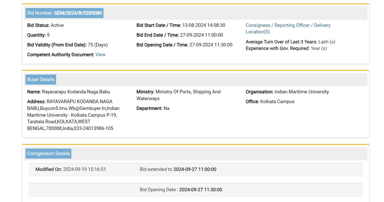Click the buyer Address text block
This screenshot has height=202, width=384.
(73, 115)
